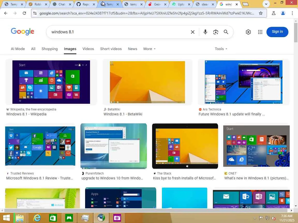Viewport: 298px width, 223px height.
Task: Open CNET Start screen thumbnail
Action: click(256, 146)
